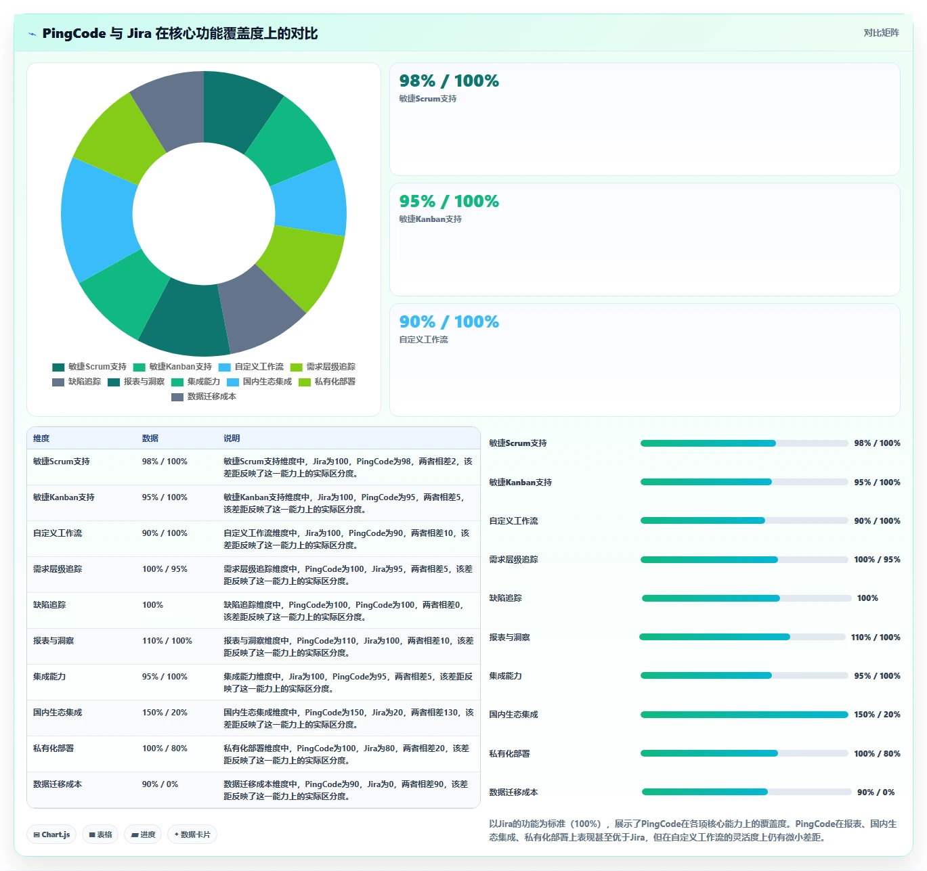
Task: Hide the 自定义工作流 series via its legend entry
Action: pos(251,367)
